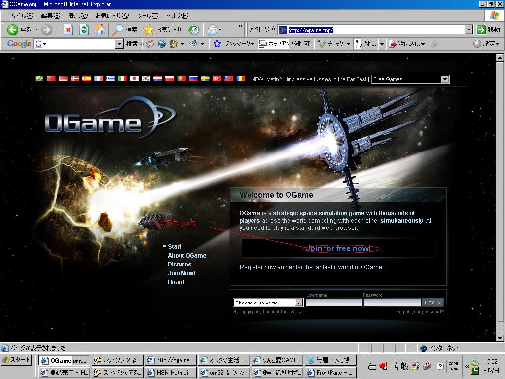Viewport: 505px width, 379px height.
Task: Click the Username input field
Action: coord(334,303)
